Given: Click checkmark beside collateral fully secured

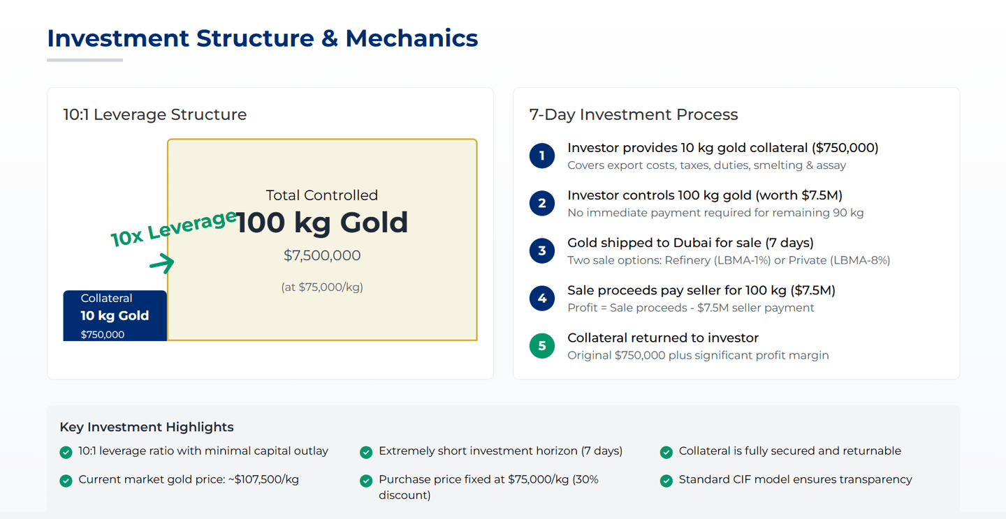Looking at the screenshot, I should (x=666, y=452).
